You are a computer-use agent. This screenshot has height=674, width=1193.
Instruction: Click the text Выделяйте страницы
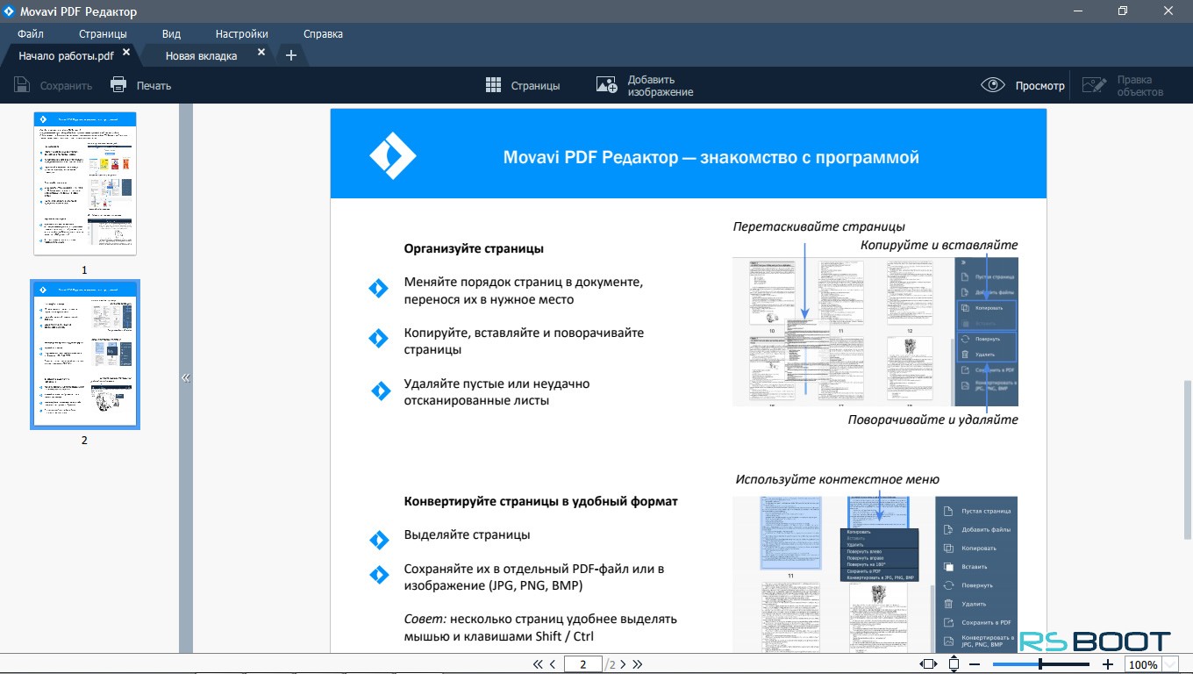click(x=467, y=534)
